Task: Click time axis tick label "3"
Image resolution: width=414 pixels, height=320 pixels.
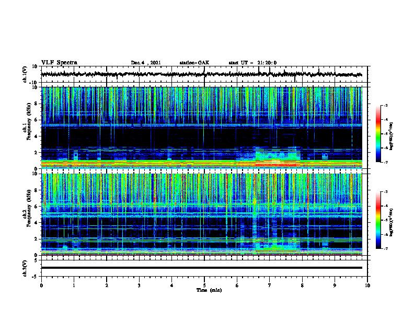Action: (x=139, y=285)
